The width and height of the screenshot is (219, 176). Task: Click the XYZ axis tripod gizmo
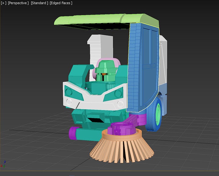pos(3,164)
